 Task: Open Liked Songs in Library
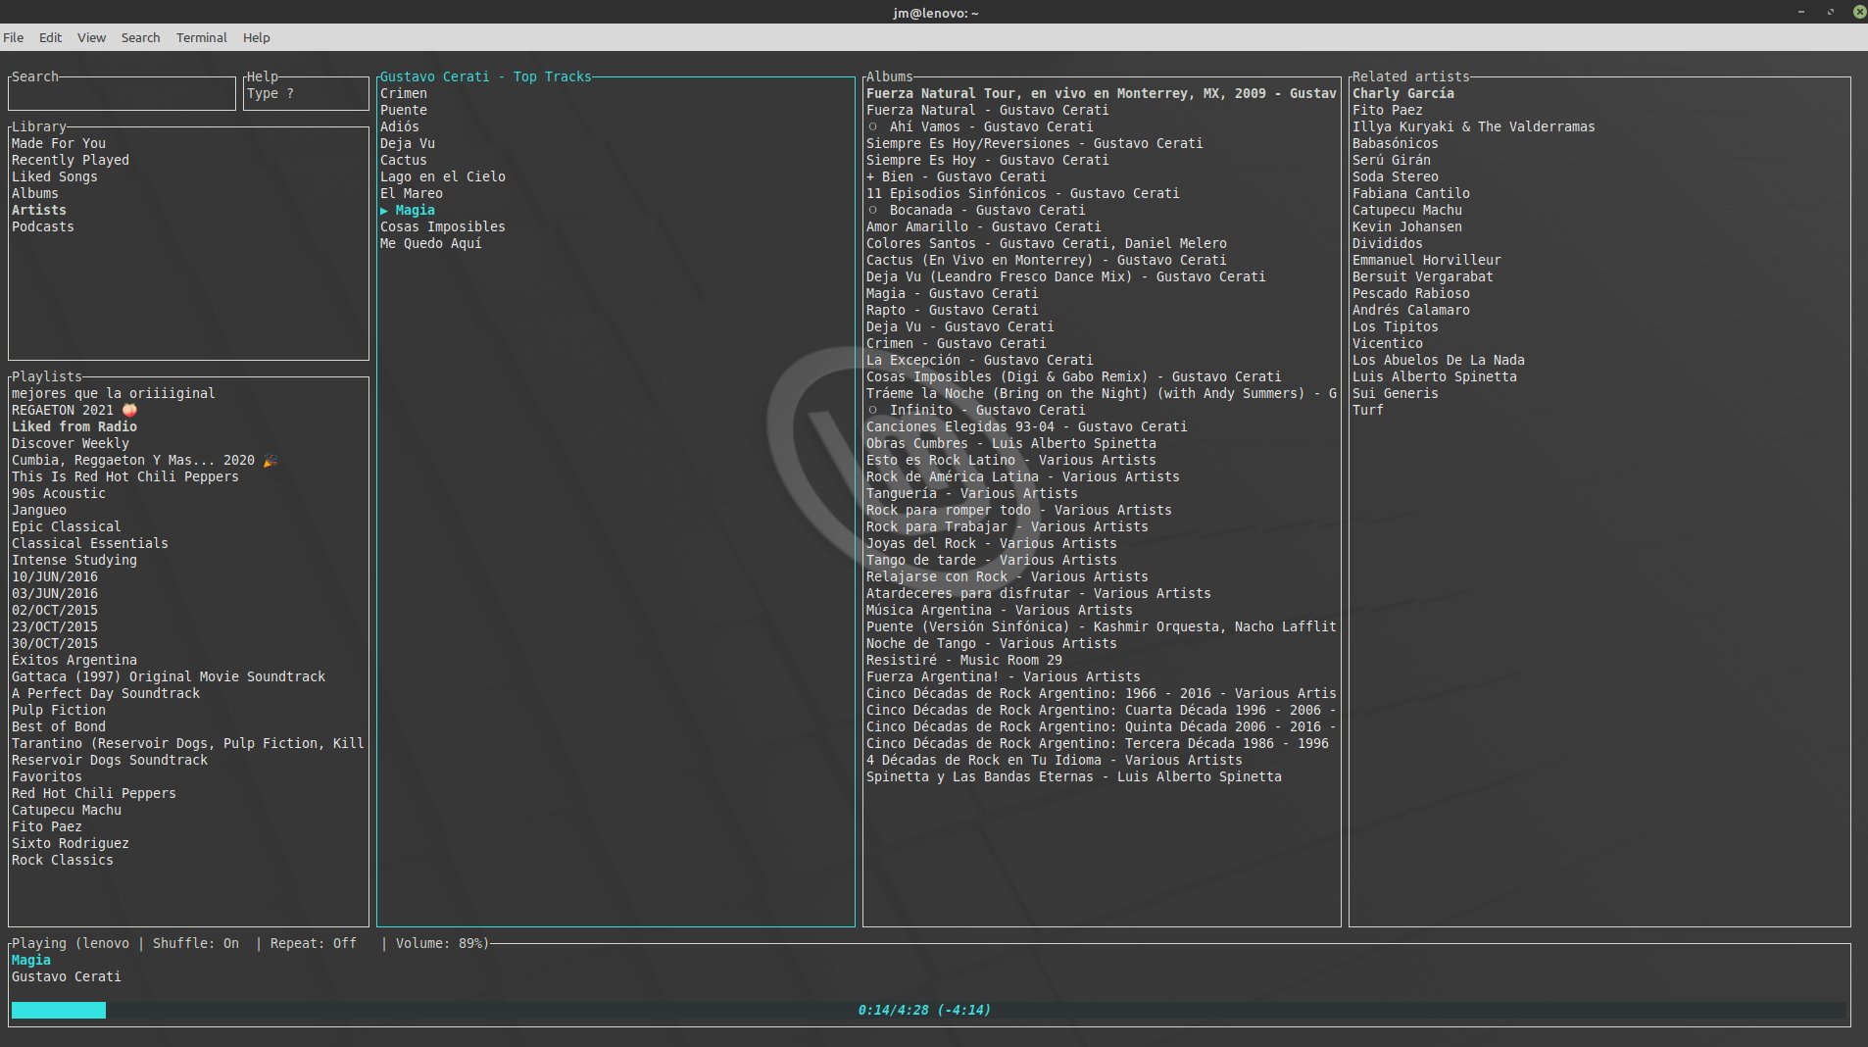coord(55,176)
